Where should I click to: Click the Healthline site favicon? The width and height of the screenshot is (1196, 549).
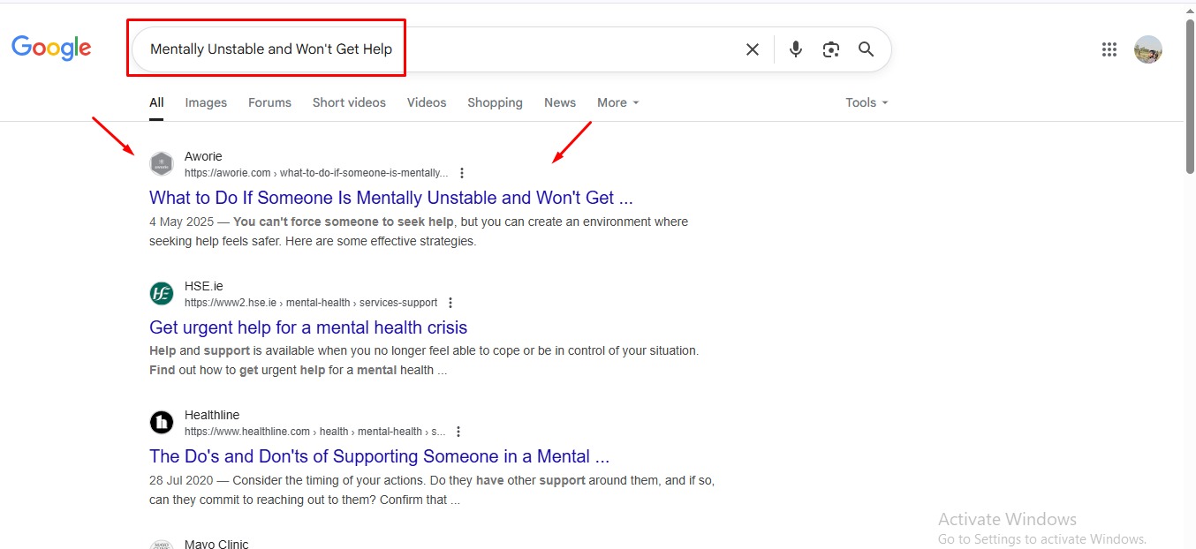tap(162, 423)
